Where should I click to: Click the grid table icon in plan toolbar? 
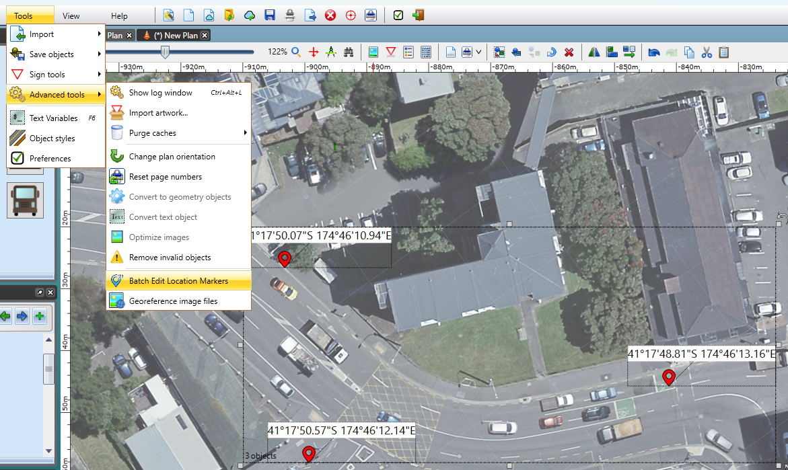click(426, 52)
